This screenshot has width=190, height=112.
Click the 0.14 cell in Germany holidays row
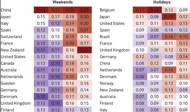[x=183, y=57]
